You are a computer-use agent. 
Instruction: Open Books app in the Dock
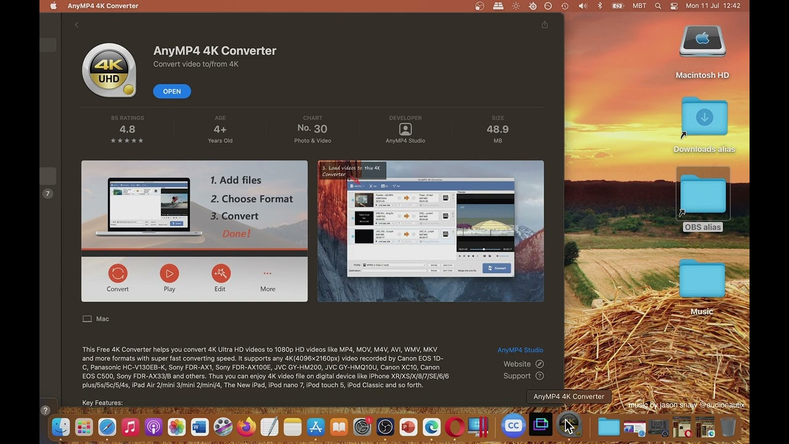tap(339, 427)
